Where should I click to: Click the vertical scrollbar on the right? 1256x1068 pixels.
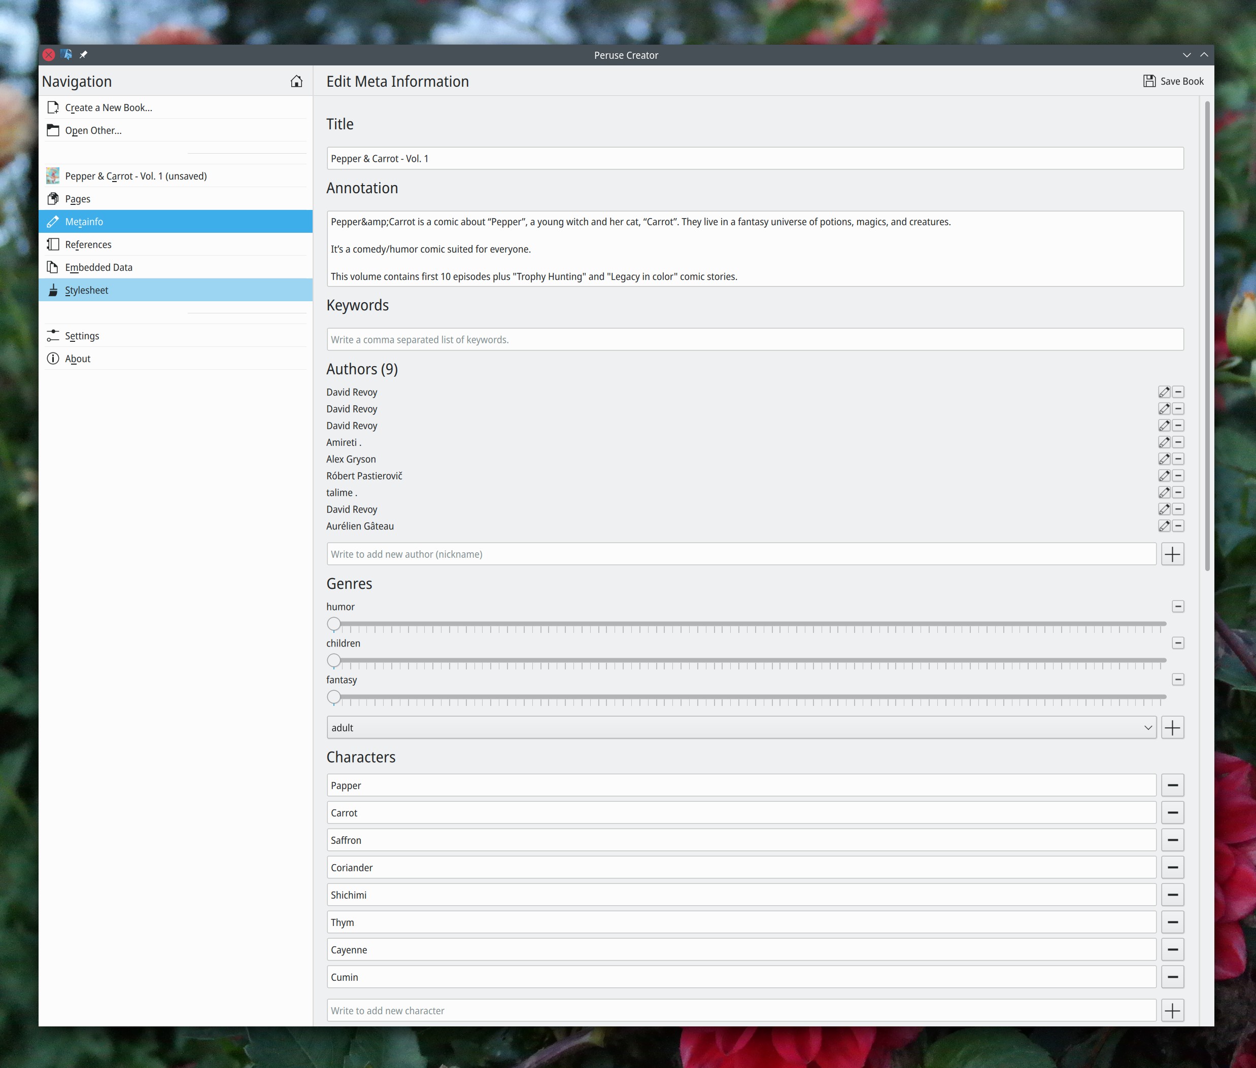click(x=1207, y=336)
